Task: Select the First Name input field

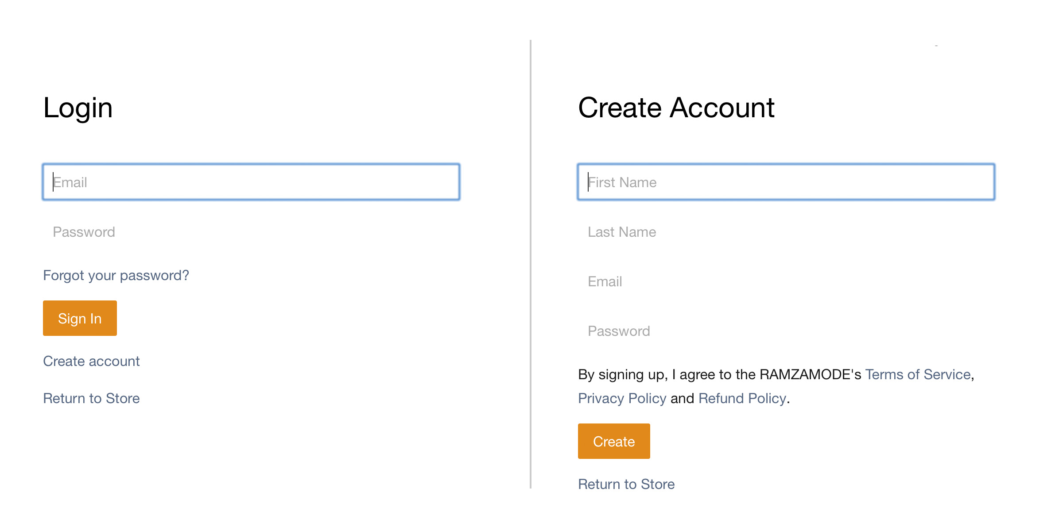Action: (x=786, y=182)
